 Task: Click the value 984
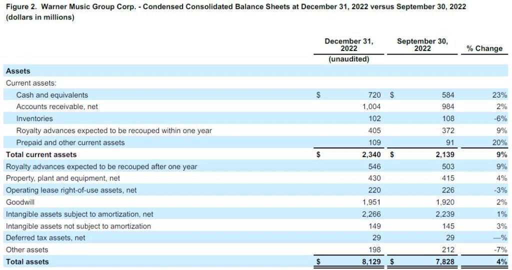(448, 107)
